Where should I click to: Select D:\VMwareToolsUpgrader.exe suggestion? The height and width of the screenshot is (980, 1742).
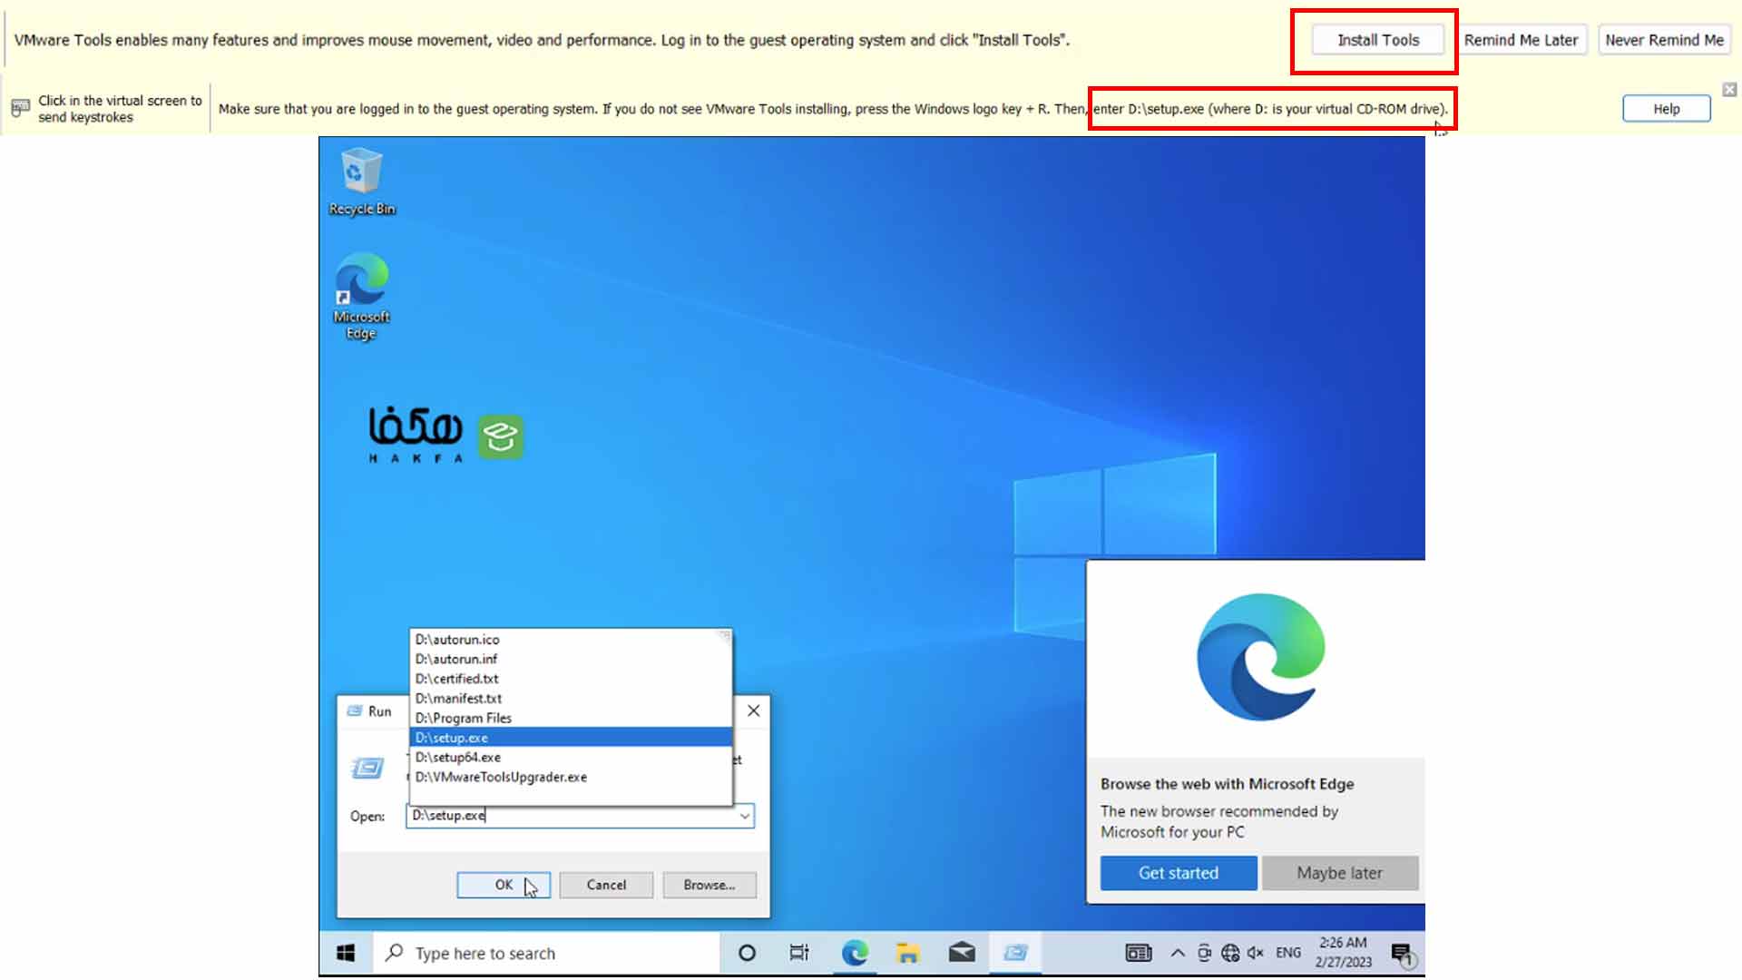pos(571,777)
